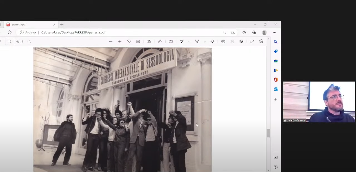Add this page to favorites

coord(233,32)
